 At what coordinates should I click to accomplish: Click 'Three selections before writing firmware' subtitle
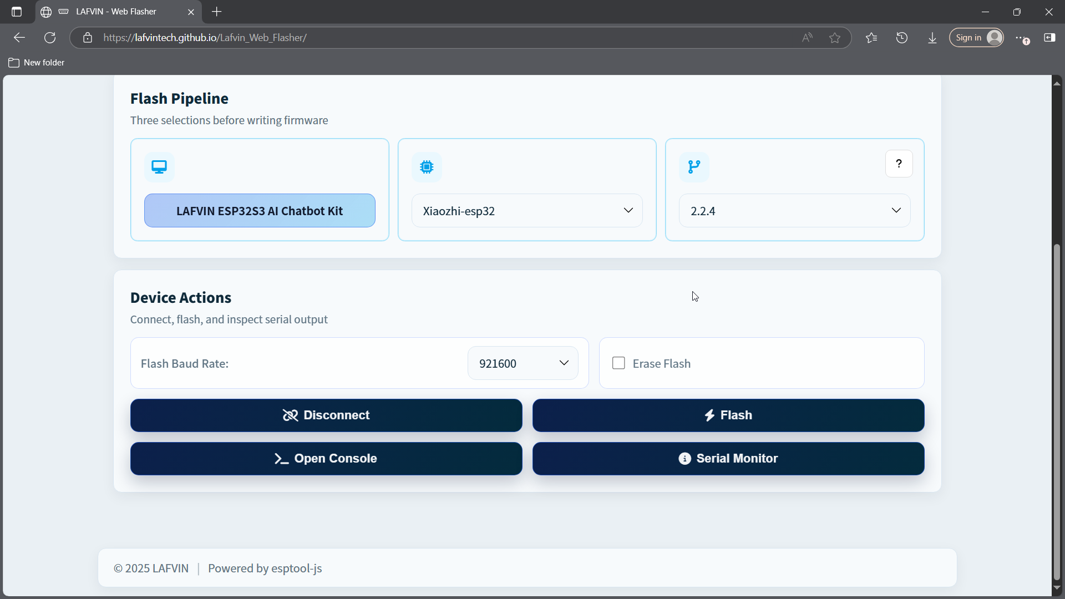pos(229,120)
